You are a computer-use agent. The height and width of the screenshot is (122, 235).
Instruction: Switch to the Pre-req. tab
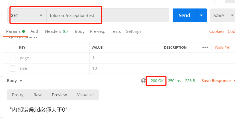coord(98,31)
